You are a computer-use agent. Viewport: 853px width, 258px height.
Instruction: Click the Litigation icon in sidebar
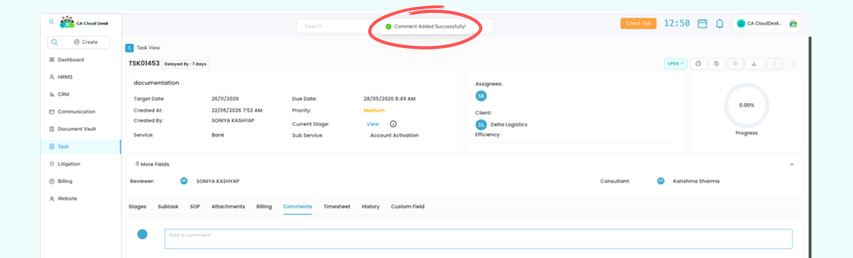52,164
